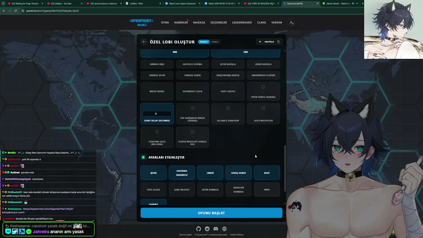Toggle the Sıkıştırılmış Harita option
This screenshot has height=238, width=423.
click(x=228, y=75)
